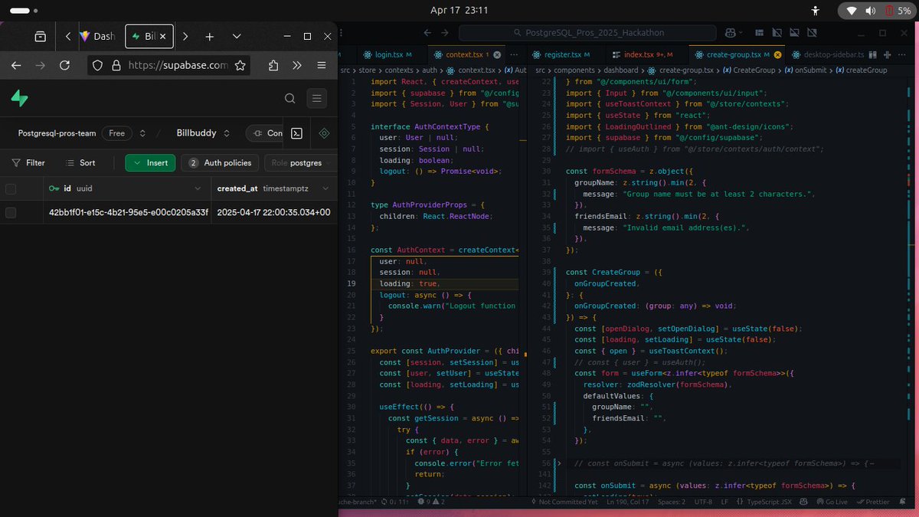Image resolution: width=919 pixels, height=517 pixels.
Task: Click the tracking protection shield icon
Action: (97, 66)
